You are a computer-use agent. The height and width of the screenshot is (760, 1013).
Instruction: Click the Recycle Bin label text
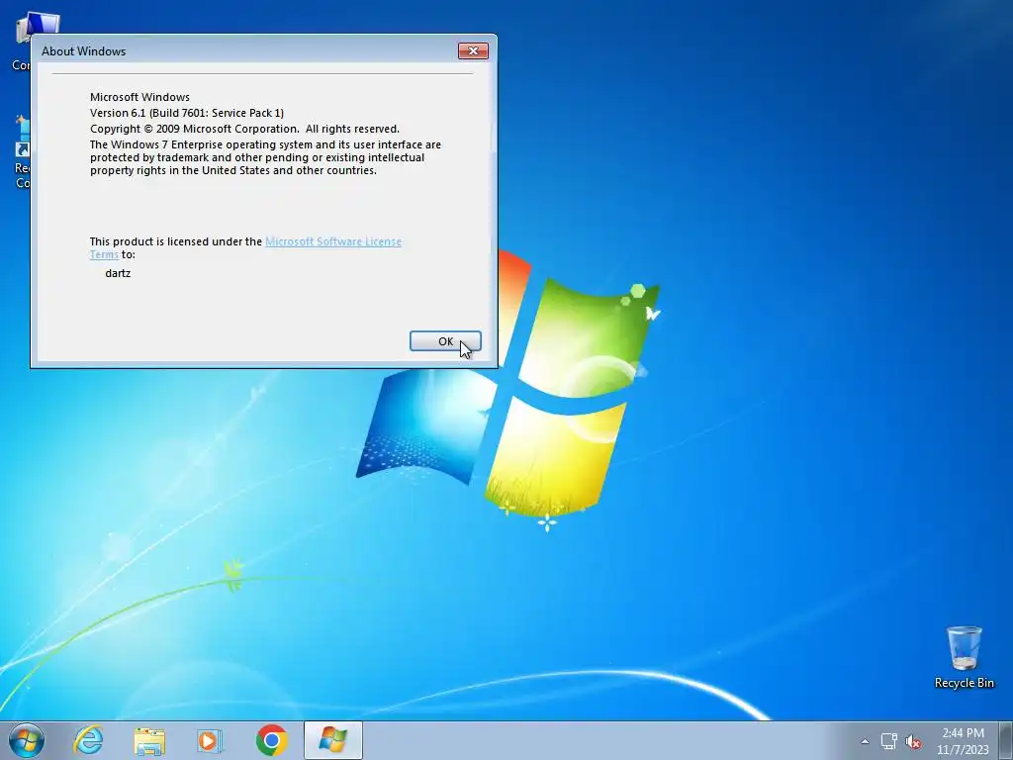click(964, 683)
